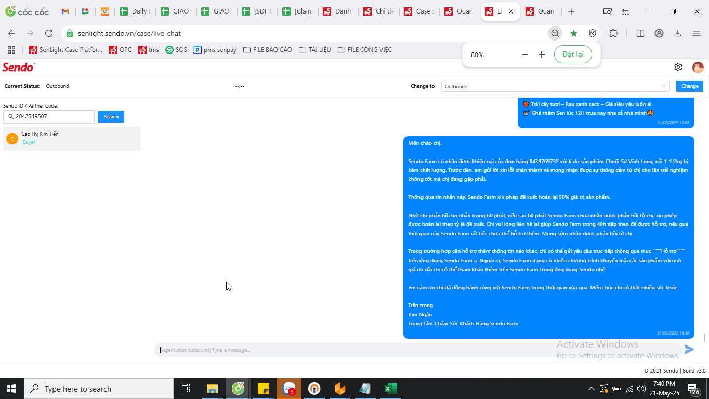
Task: Click the zoom magnifier icon in address bar
Action: pyautogui.click(x=555, y=33)
